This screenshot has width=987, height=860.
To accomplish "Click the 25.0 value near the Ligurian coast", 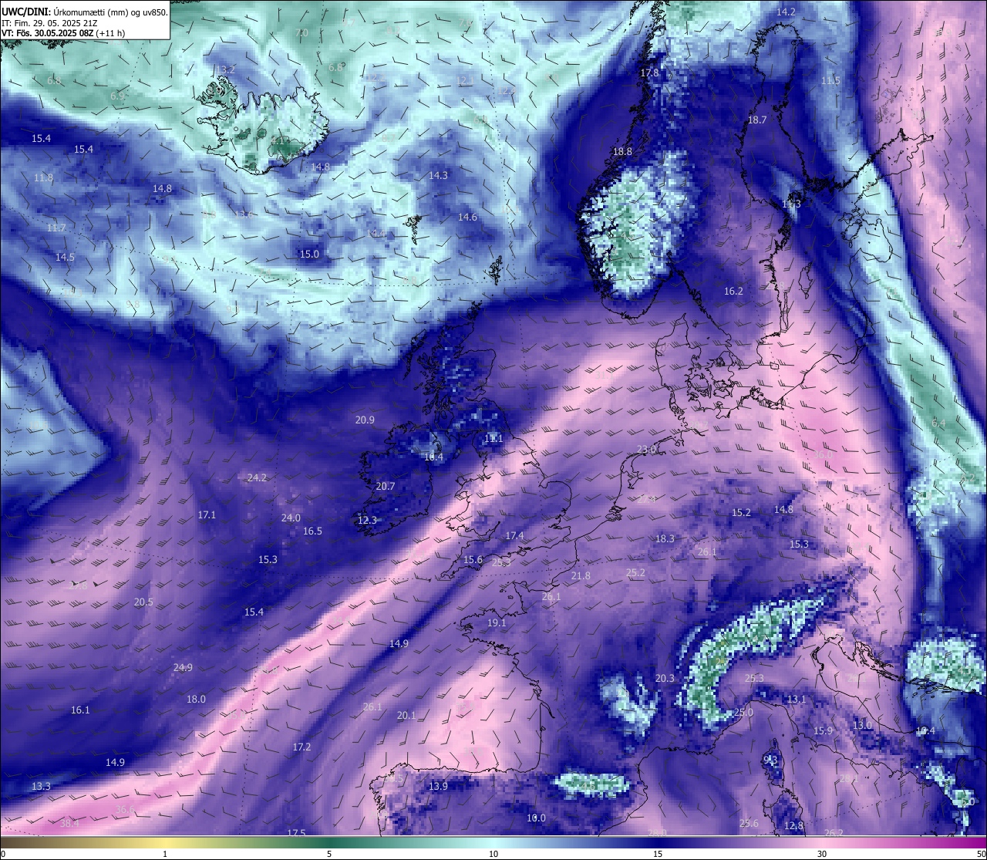I will [743, 713].
